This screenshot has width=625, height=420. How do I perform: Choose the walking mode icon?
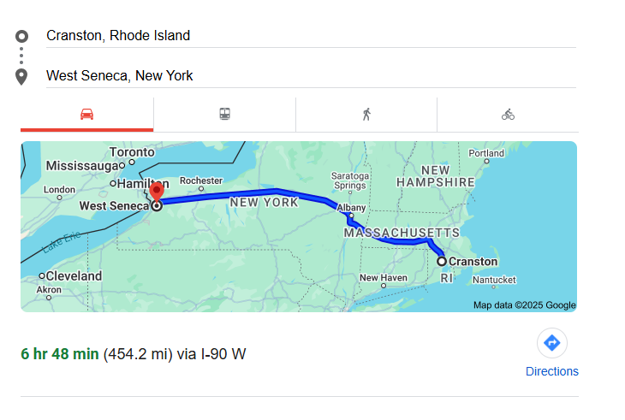pos(366,115)
